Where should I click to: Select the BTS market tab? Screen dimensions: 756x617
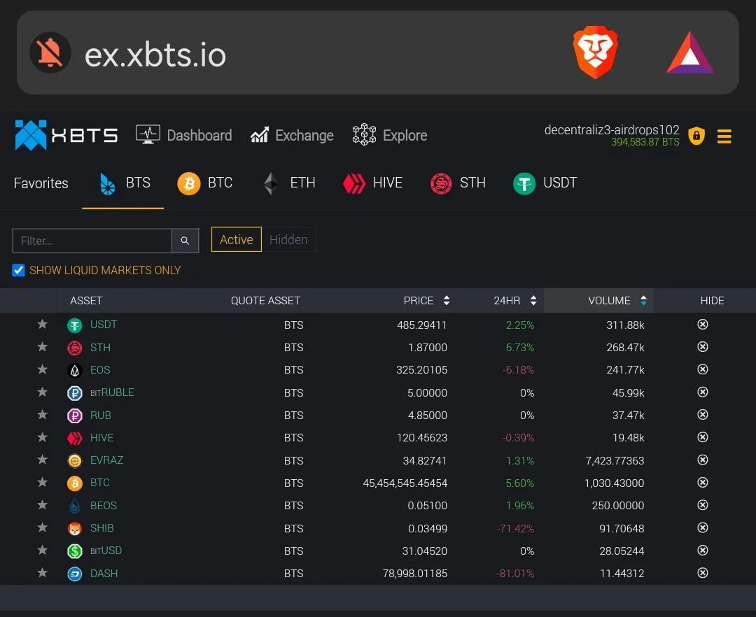pos(123,183)
